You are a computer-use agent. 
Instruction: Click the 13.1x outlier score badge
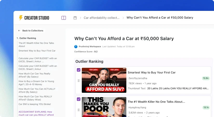(x=206, y=107)
